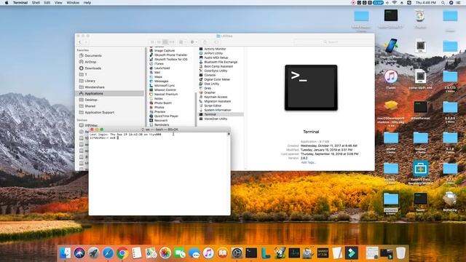Open EaseUS Data Recovery Wizard desktop icon
This screenshot has height=262, width=466.
(420, 172)
